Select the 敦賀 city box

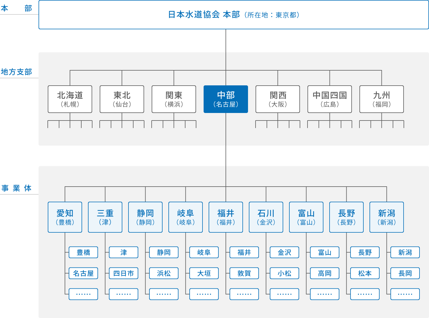point(244,273)
